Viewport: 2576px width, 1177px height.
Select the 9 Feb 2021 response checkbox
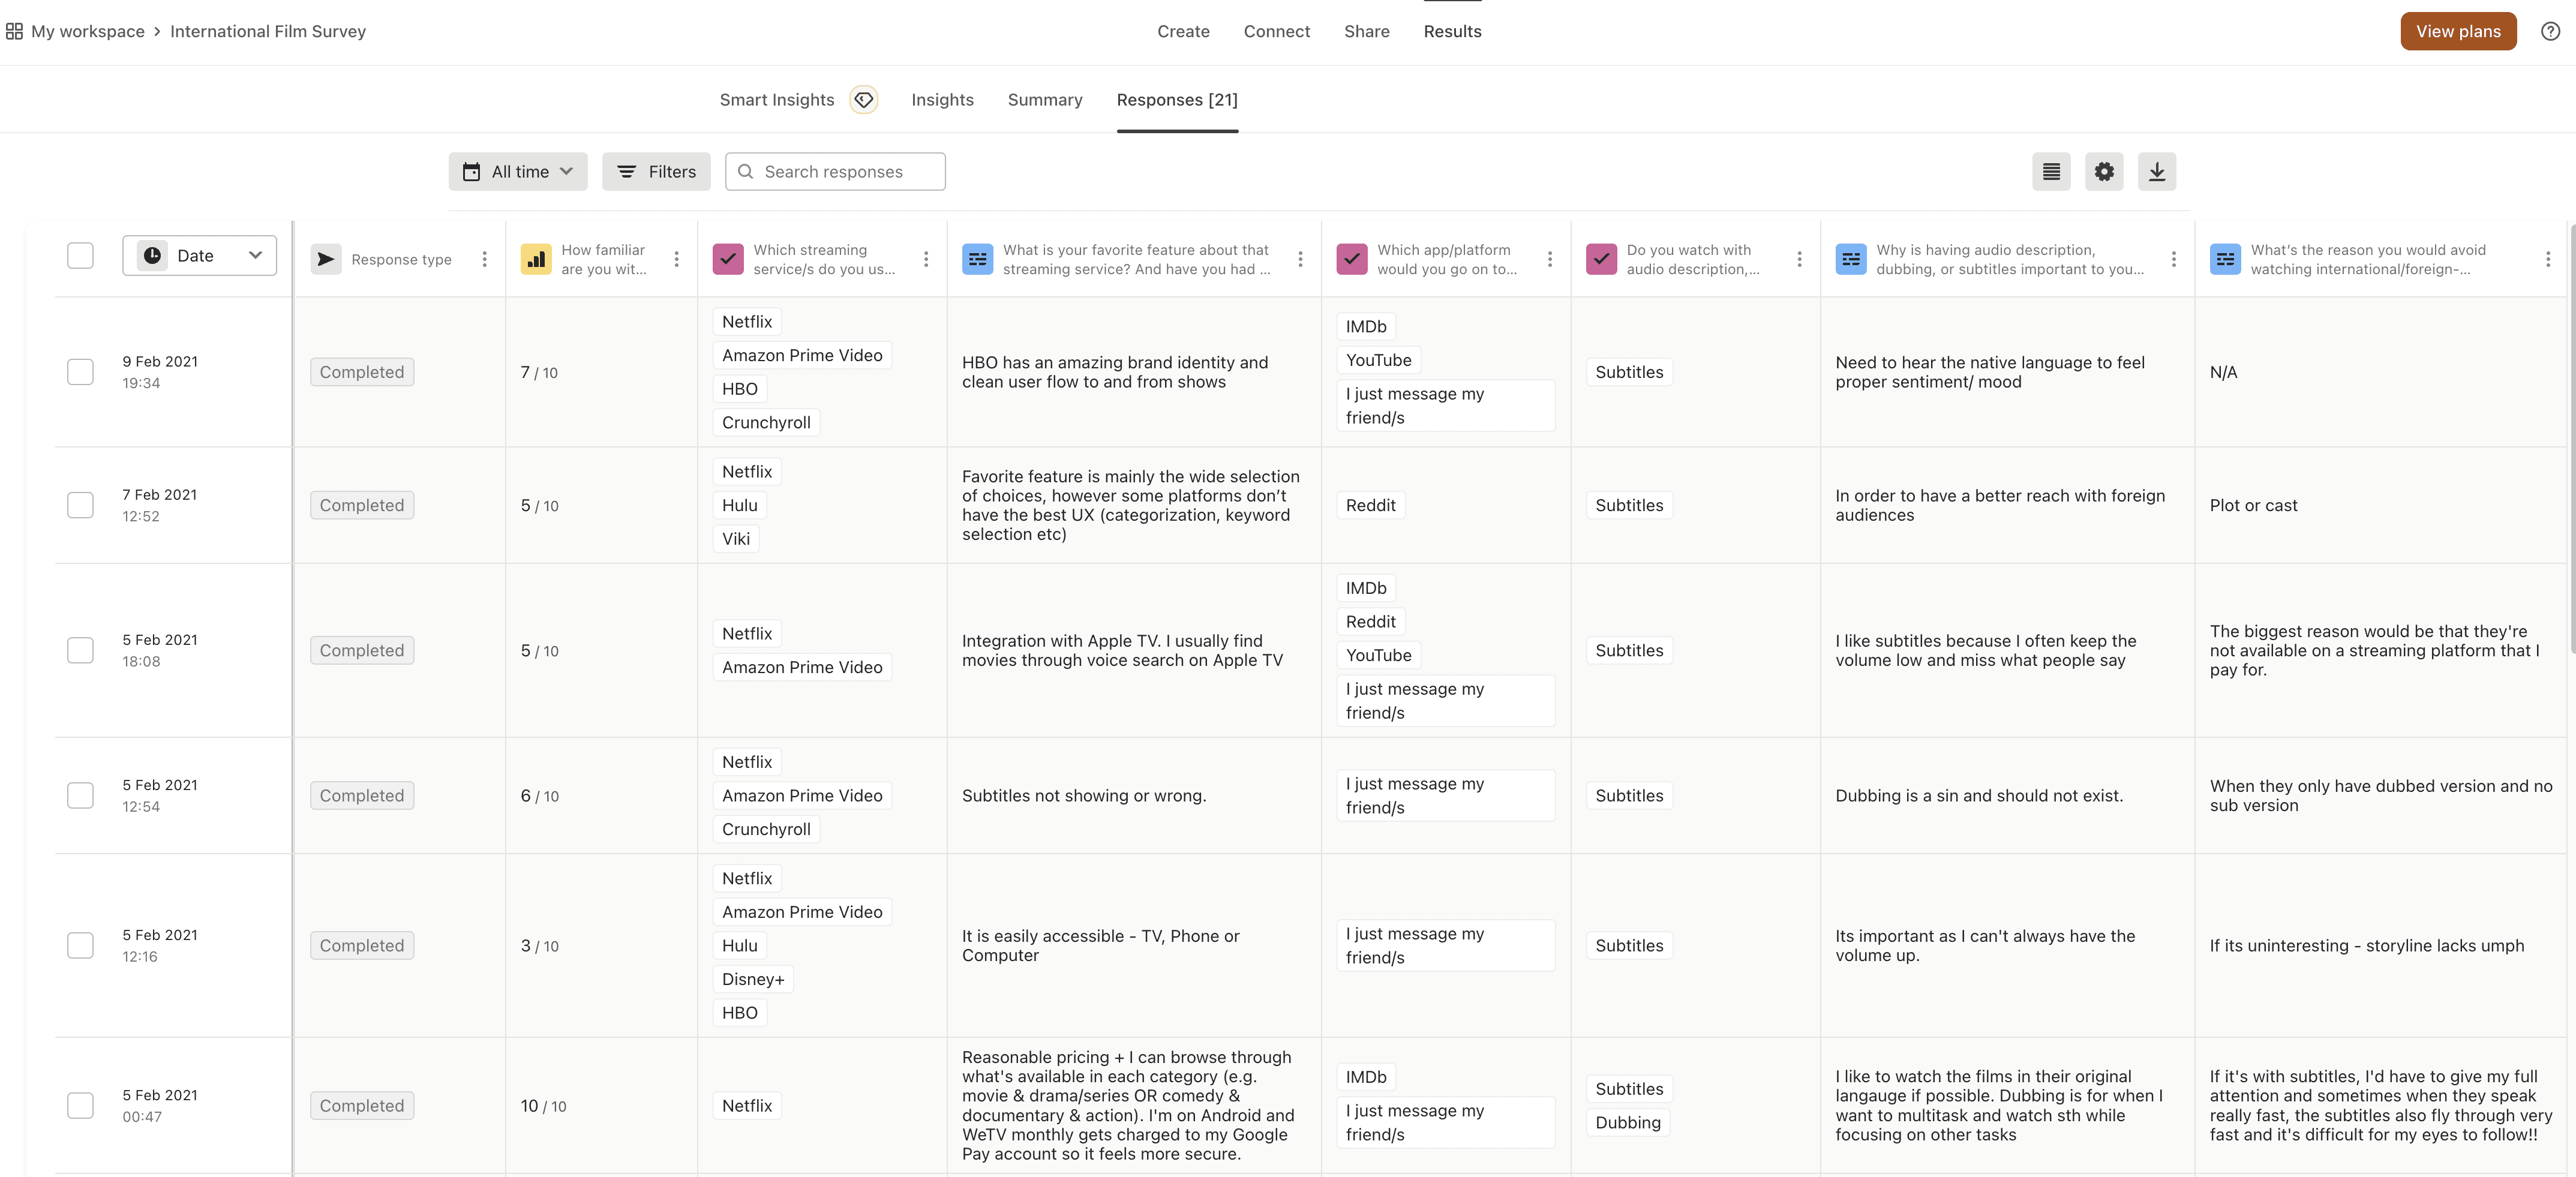[x=80, y=372]
